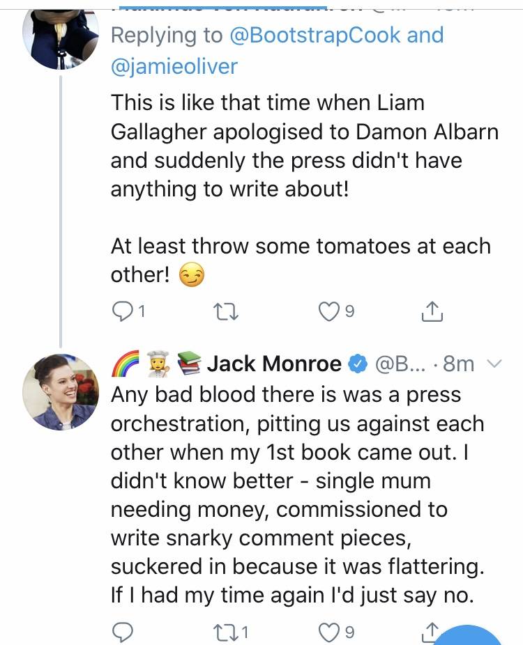The image size is (523, 645).
Task: Share Jack Monroe's tweet
Action: click(x=431, y=632)
